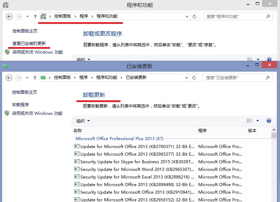This screenshot has width=280, height=202.
Task: Click 程序 breadcrumb in 已安装更新 window
Action: [x=84, y=77]
